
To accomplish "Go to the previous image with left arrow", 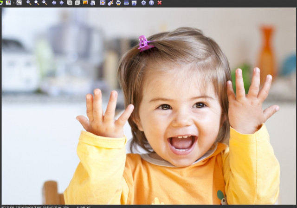I will click(54, 3).
